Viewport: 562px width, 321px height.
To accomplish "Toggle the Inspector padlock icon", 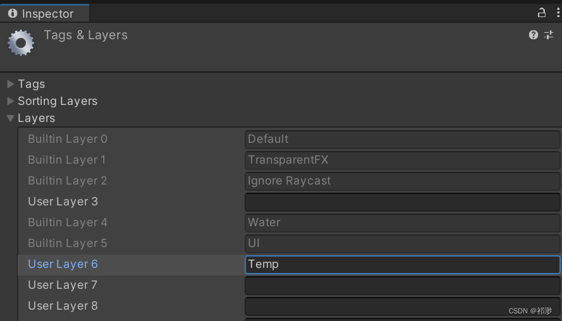I will tap(541, 13).
